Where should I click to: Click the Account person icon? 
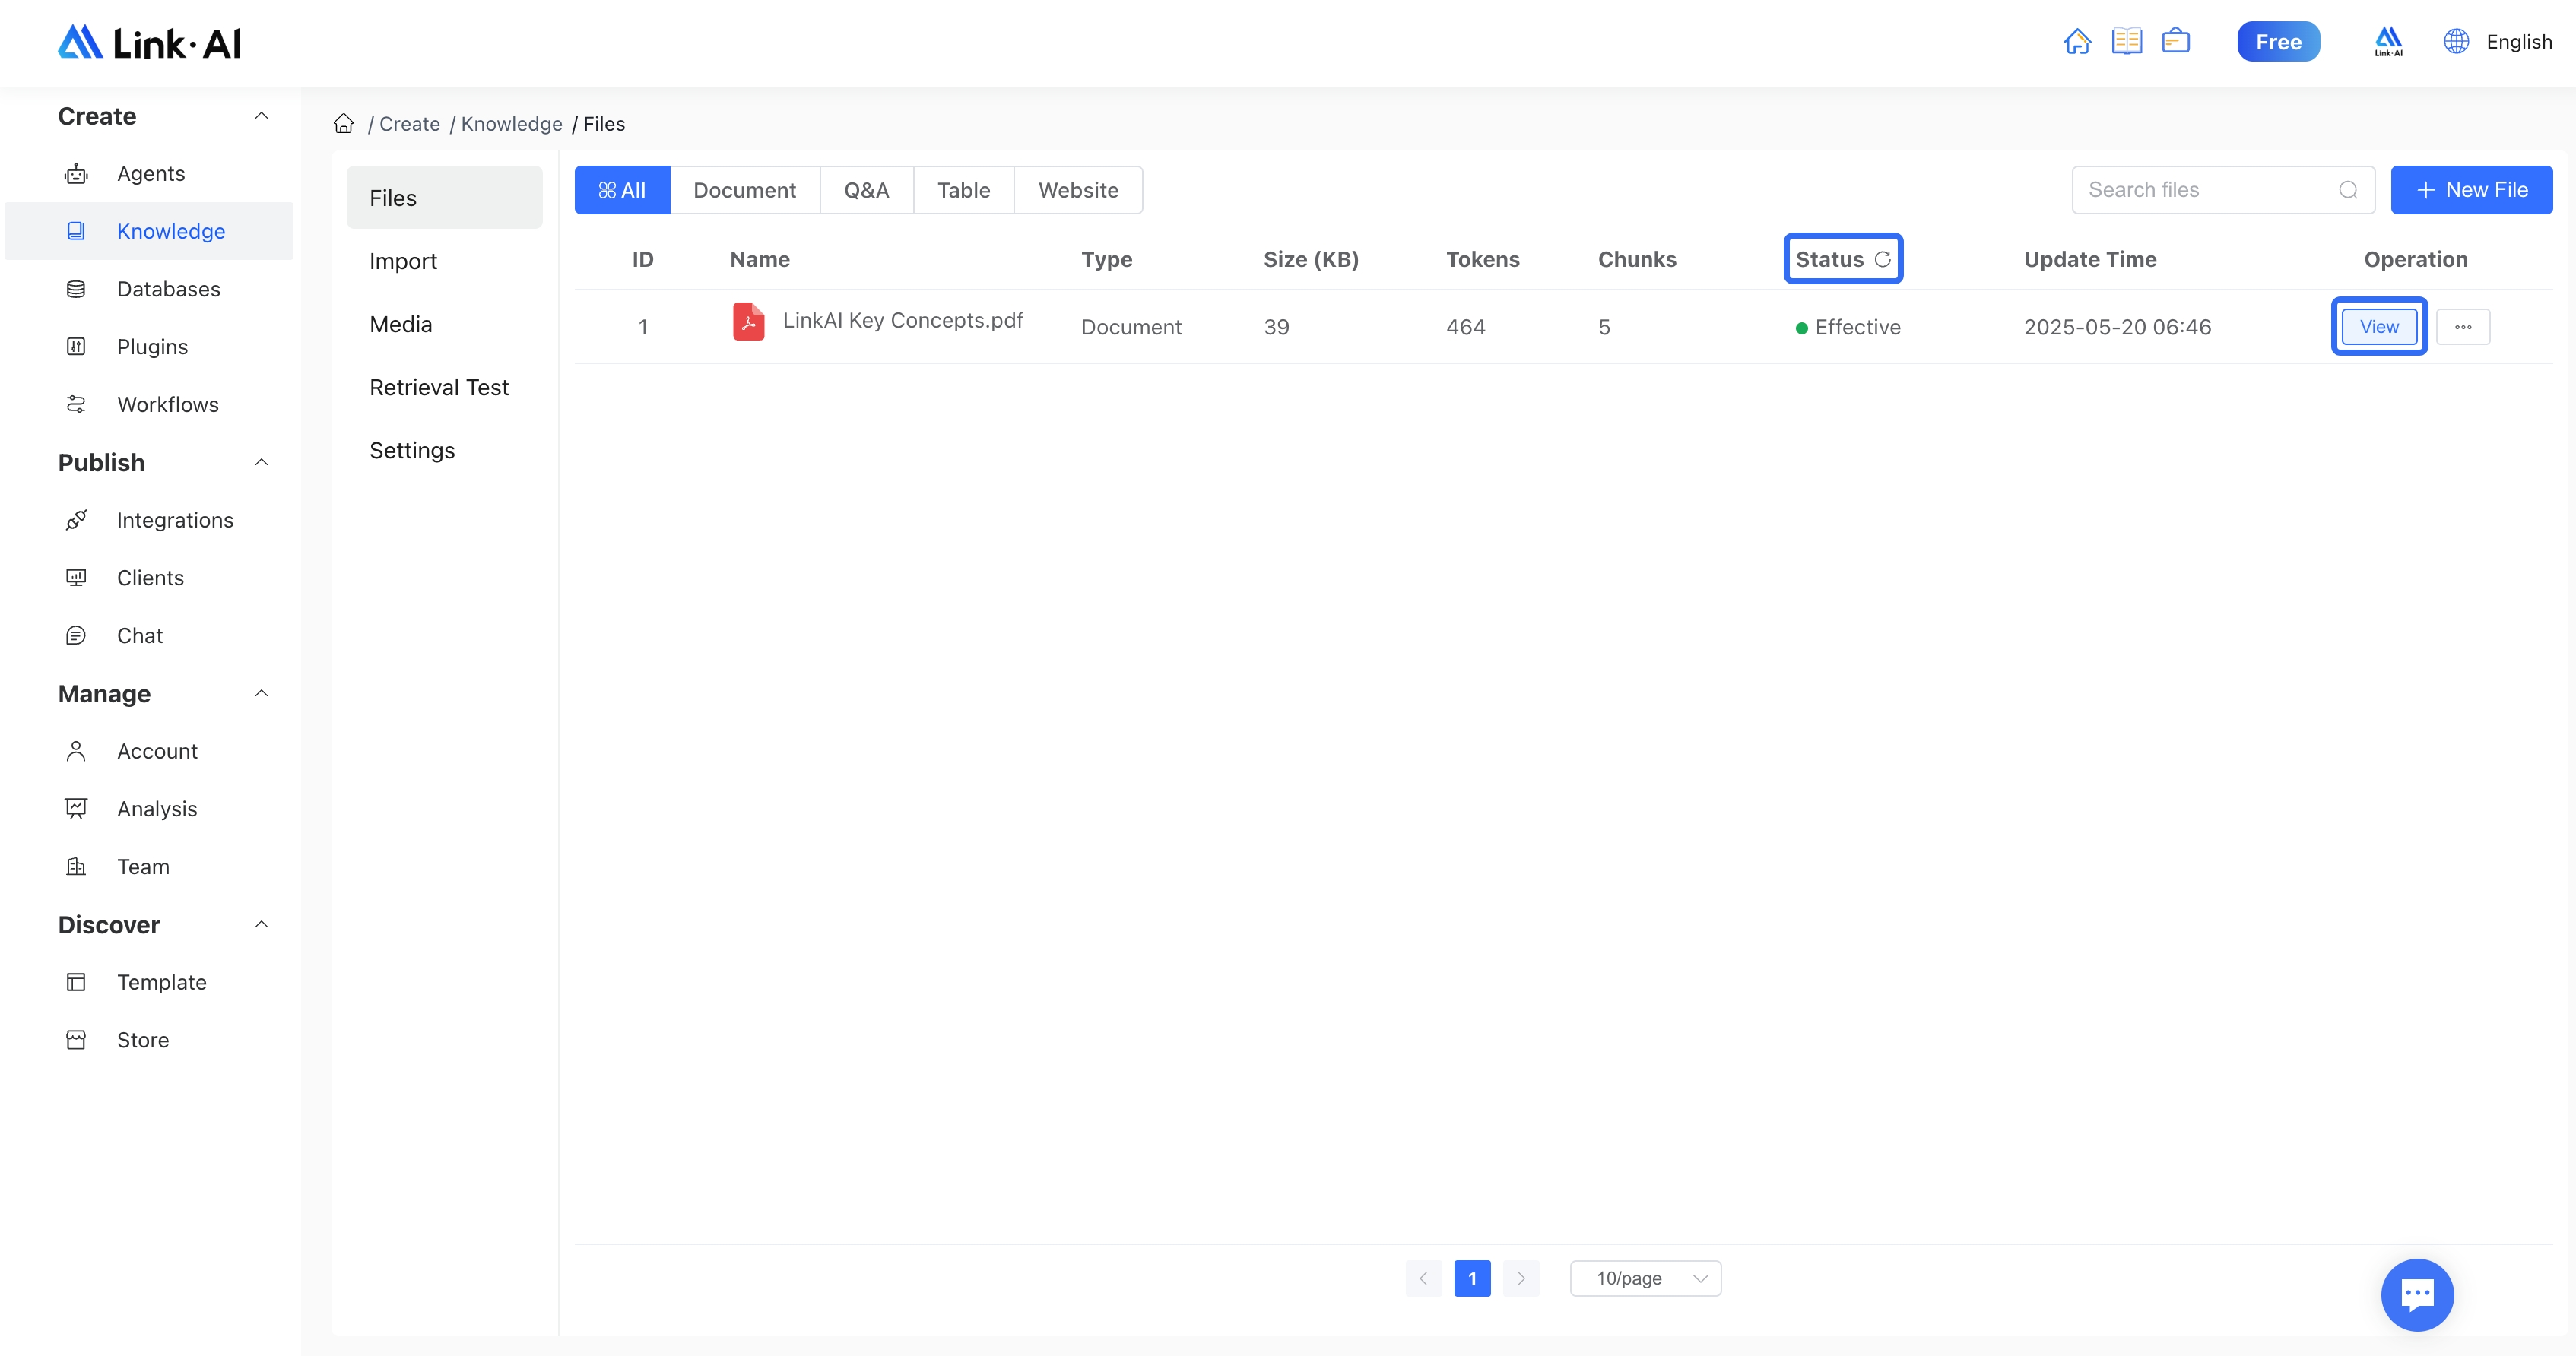76,751
